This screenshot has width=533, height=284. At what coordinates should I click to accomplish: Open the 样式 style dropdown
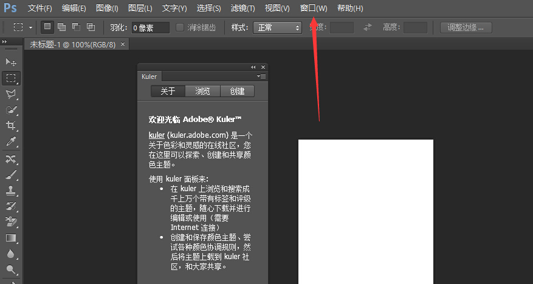point(277,27)
